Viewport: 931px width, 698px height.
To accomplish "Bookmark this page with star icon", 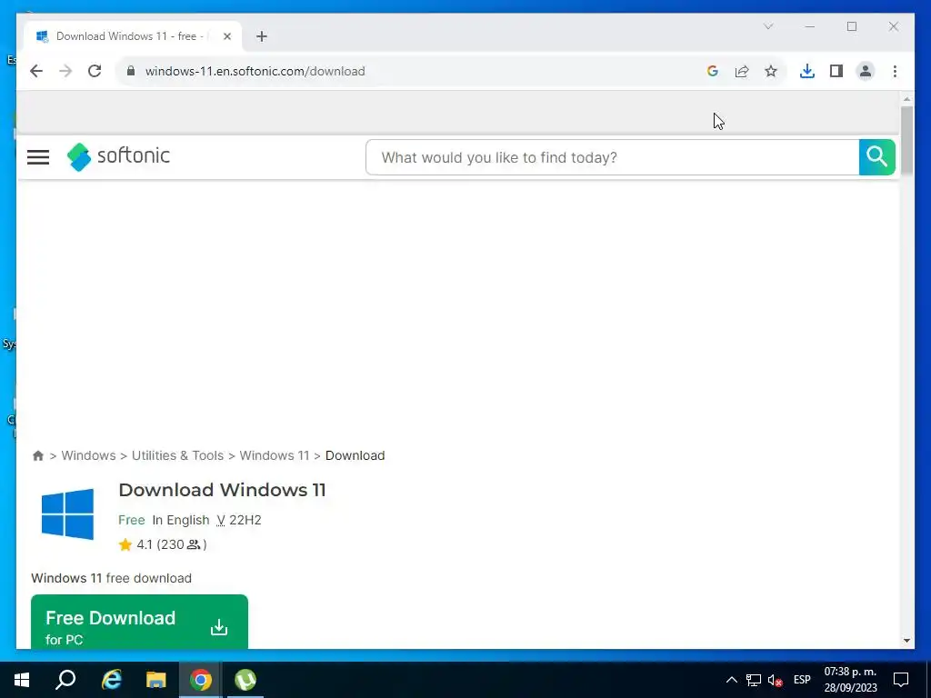I will (x=771, y=71).
